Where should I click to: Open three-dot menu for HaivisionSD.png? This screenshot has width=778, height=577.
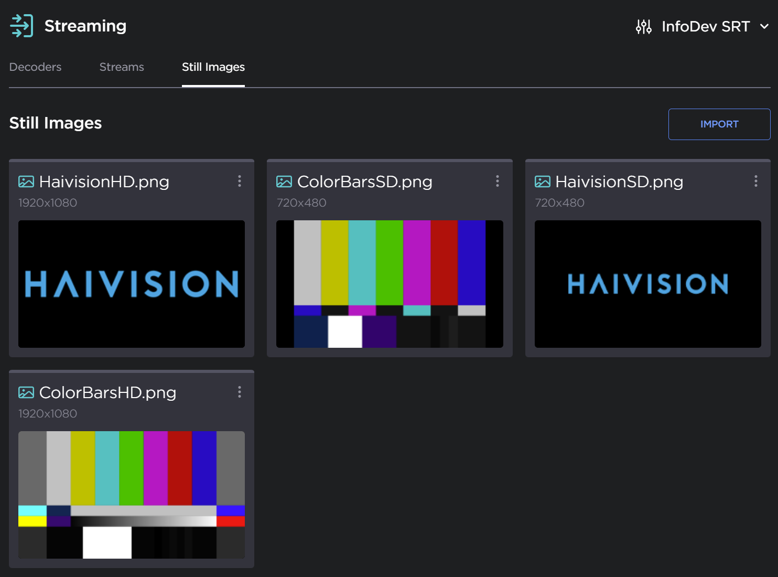[x=755, y=181]
